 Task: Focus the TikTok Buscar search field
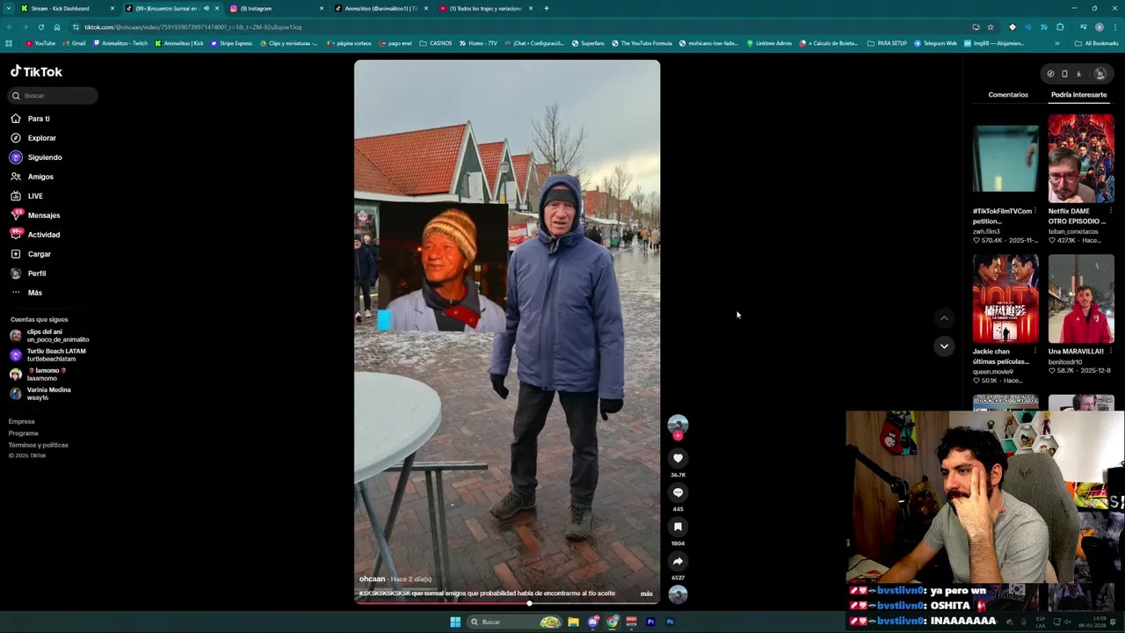point(53,95)
